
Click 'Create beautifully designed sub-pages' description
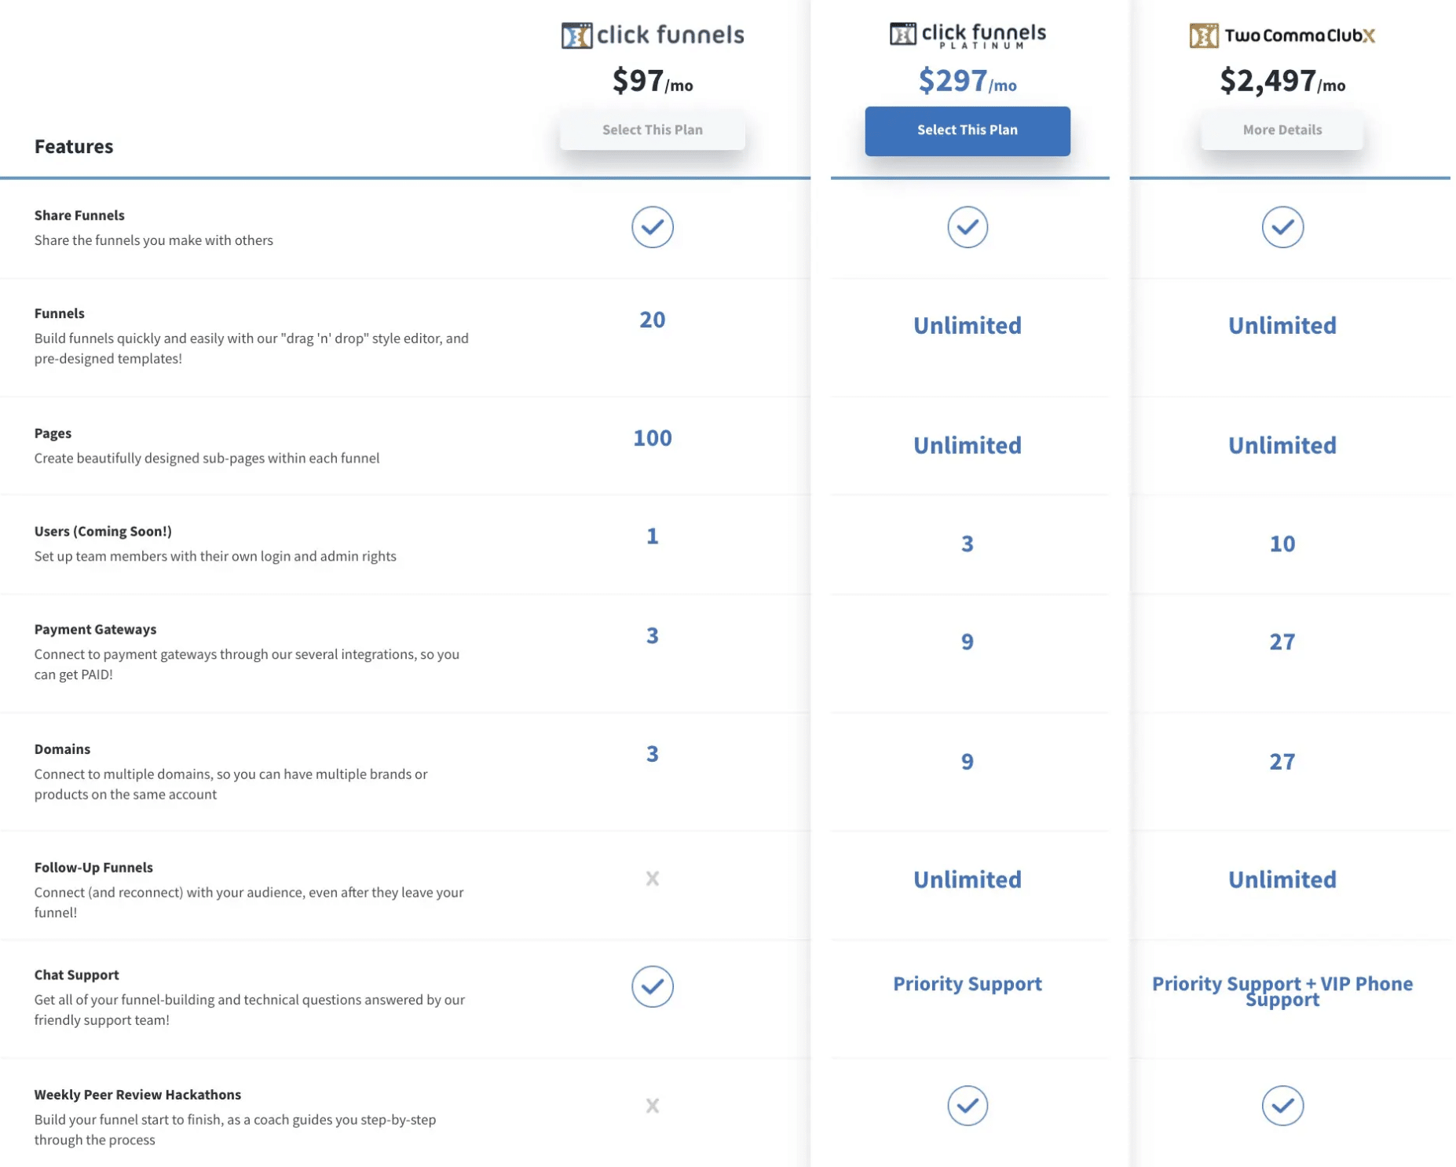click(x=207, y=459)
